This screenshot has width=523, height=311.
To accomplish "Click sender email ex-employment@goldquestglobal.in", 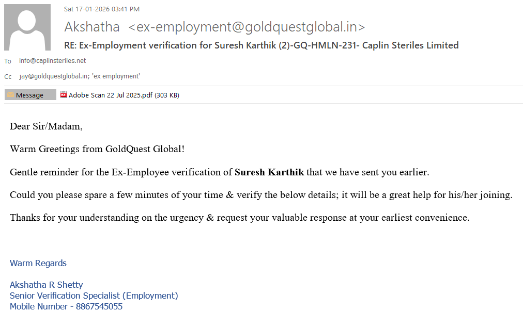I will 247,27.
